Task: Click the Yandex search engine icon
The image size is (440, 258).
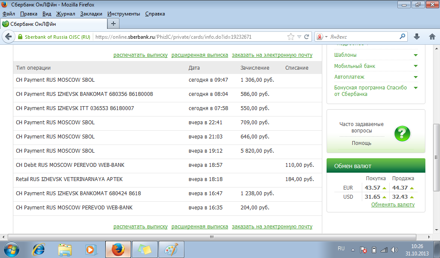Action: [320, 37]
